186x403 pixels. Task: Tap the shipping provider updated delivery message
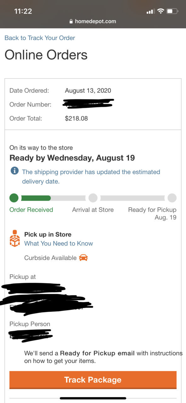click(91, 176)
